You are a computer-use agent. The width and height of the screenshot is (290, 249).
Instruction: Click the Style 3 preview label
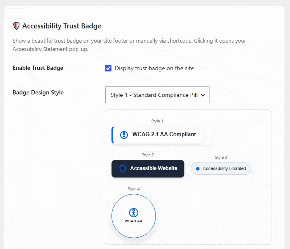coord(221,158)
